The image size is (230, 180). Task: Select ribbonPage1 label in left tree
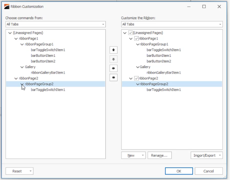[28, 38]
